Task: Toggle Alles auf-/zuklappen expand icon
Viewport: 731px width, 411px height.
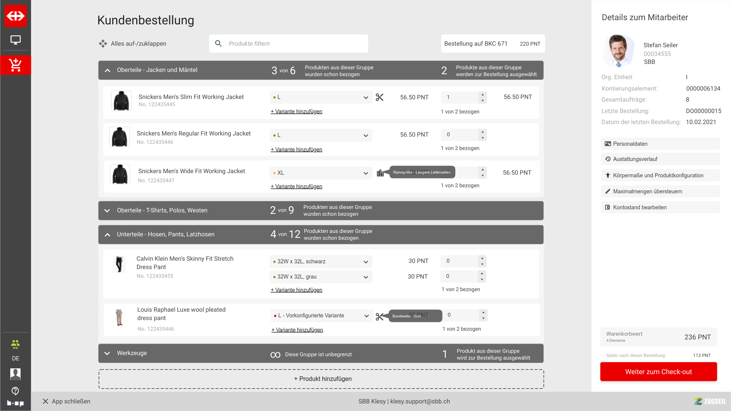Action: [103, 44]
